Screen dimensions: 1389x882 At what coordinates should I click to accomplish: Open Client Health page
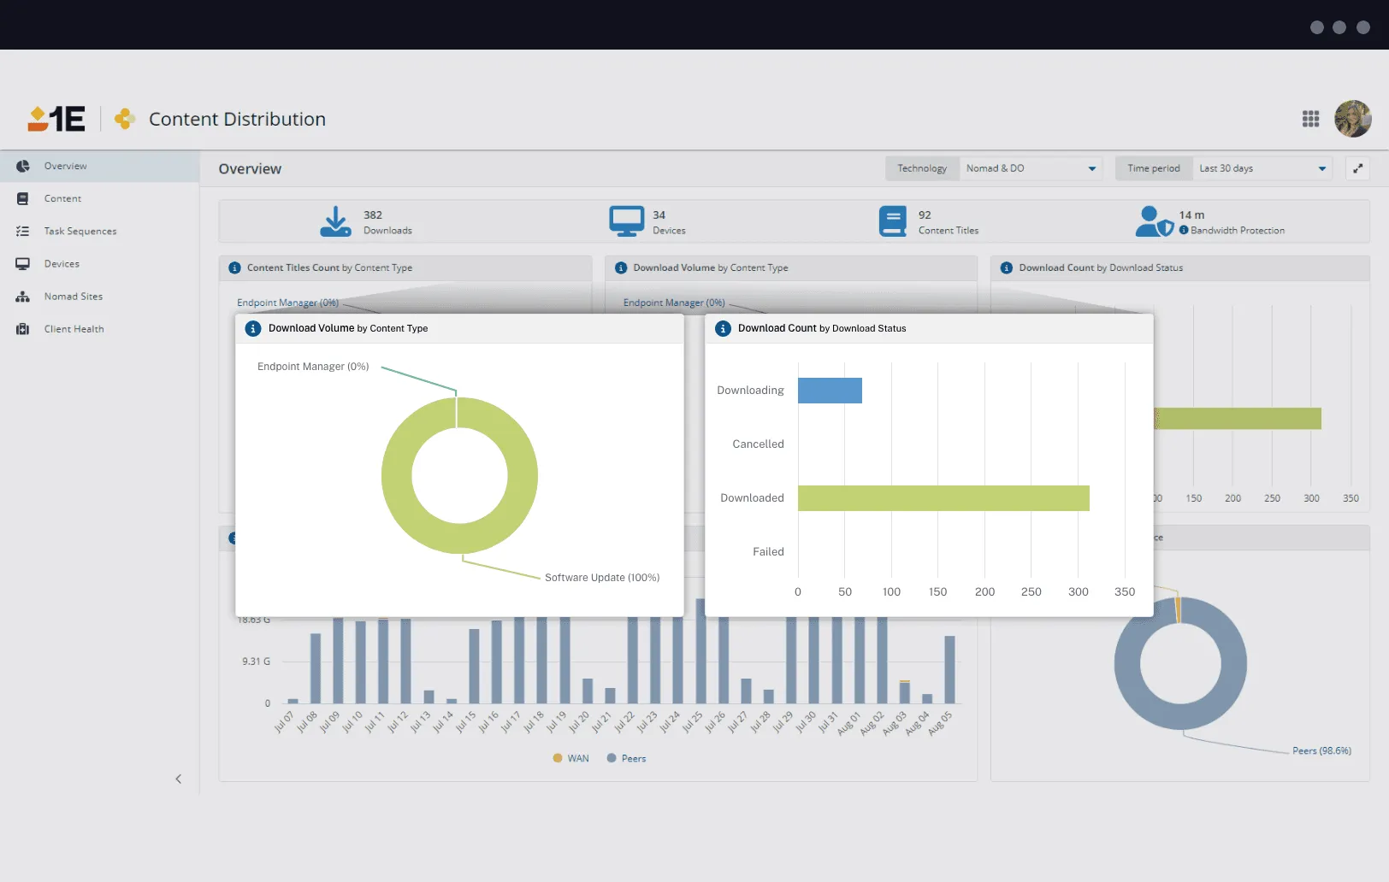[x=74, y=329]
